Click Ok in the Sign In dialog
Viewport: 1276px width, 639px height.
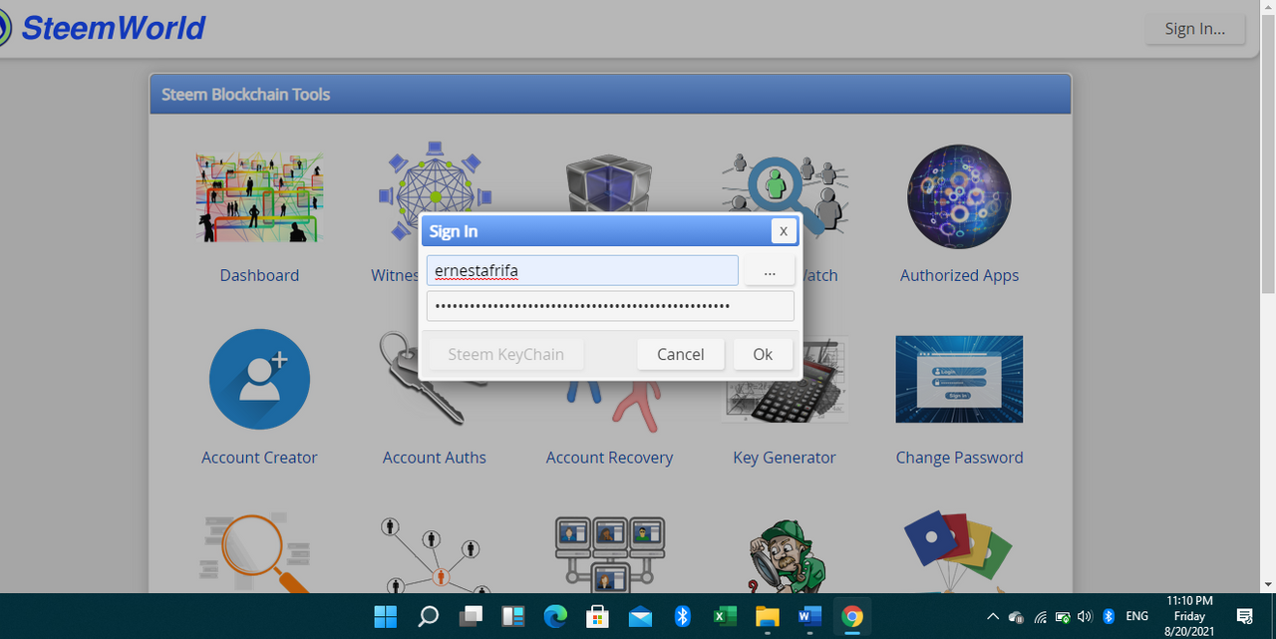click(x=763, y=354)
